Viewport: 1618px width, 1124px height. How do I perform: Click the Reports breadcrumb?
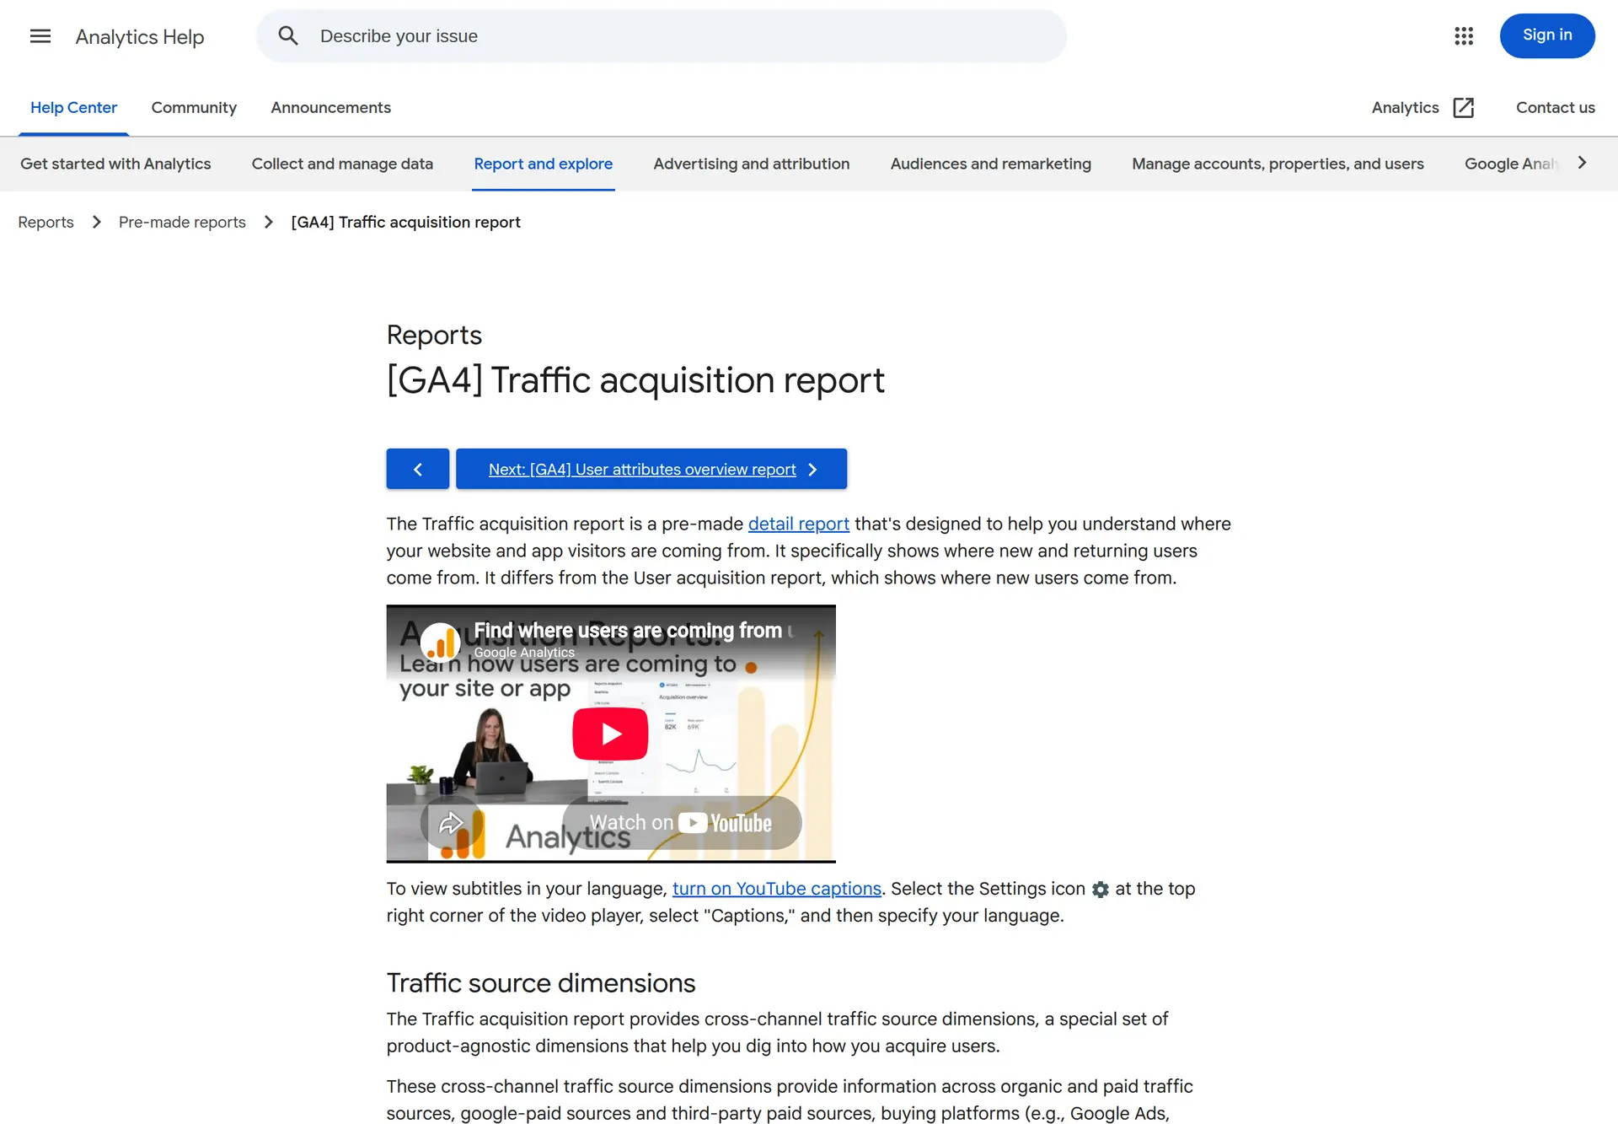pyautogui.click(x=46, y=222)
